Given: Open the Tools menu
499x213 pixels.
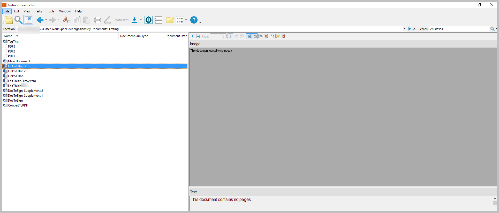Looking at the screenshot, I should click(50, 11).
